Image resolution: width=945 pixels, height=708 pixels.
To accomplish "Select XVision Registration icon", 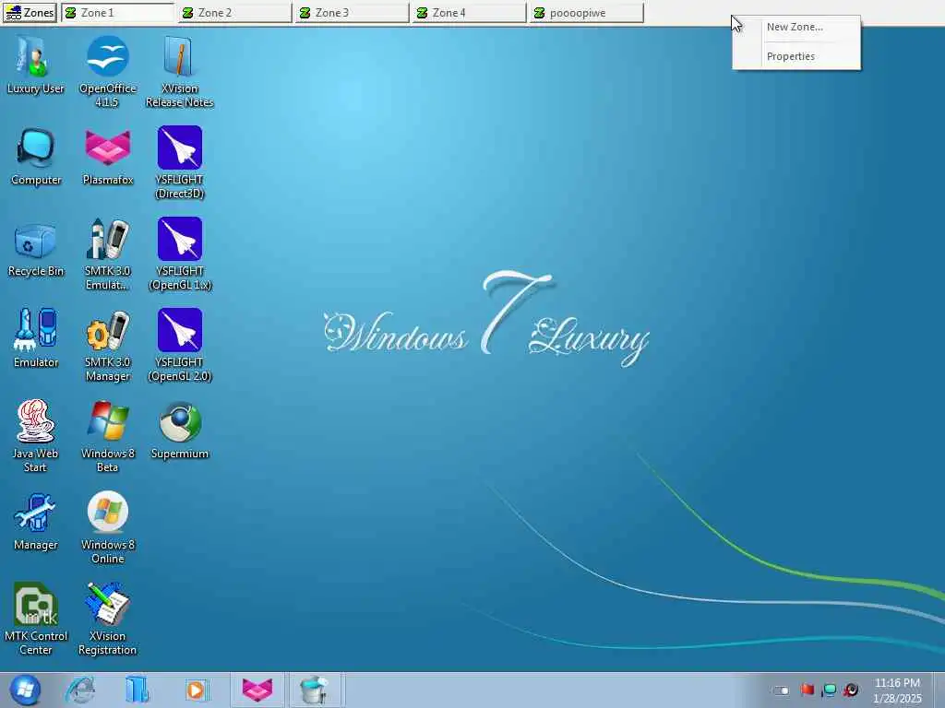I will point(108,619).
